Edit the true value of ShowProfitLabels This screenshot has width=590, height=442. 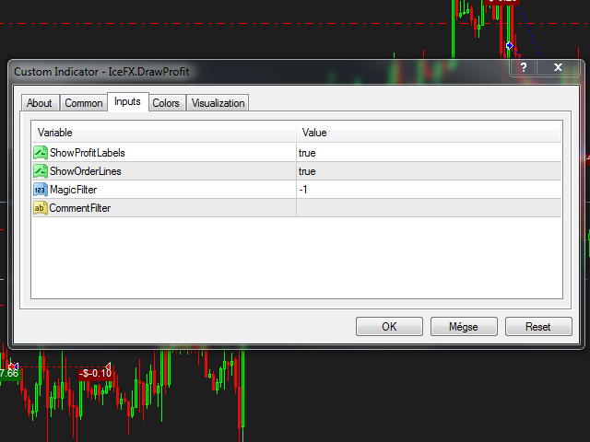point(429,153)
